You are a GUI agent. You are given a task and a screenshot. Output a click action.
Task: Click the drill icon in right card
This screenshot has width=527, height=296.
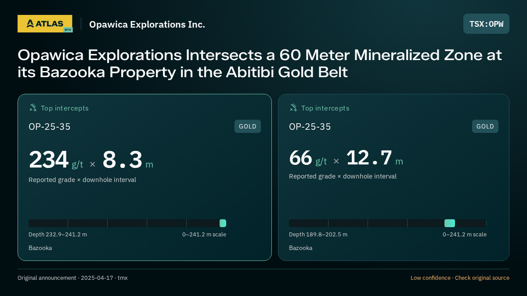(x=293, y=107)
